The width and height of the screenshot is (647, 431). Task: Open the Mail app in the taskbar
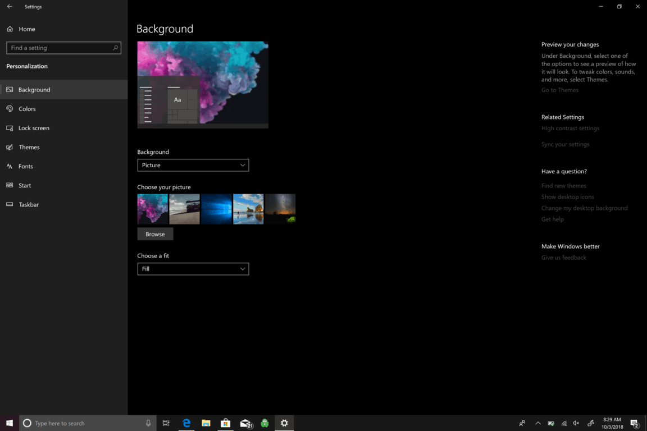tap(245, 423)
